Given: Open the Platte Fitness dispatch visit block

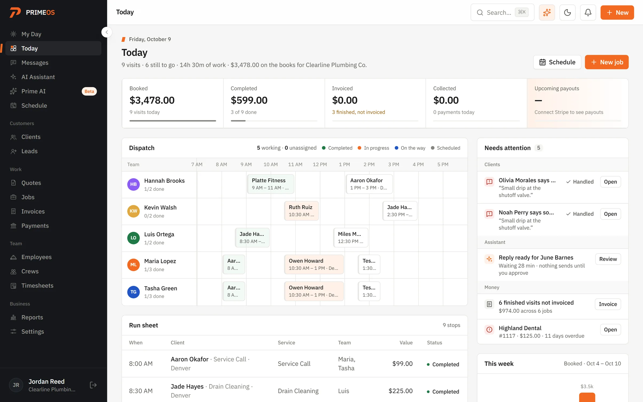Looking at the screenshot, I should tap(270, 184).
